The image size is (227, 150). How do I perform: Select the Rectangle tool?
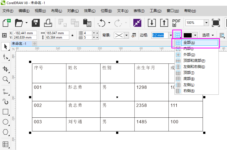point(5,112)
